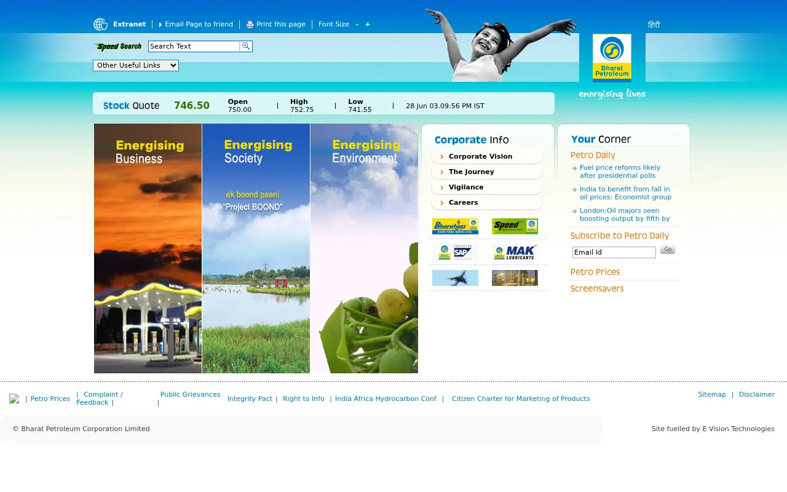Open the Disclaimer link
The image size is (787, 492).
point(756,394)
